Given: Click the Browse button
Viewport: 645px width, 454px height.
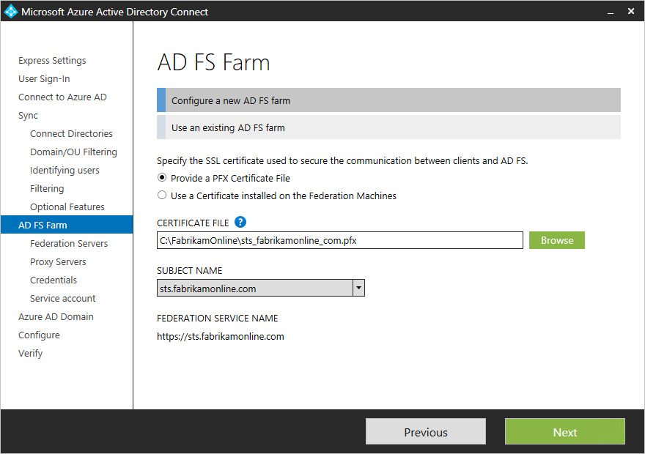Looking at the screenshot, I should click(x=556, y=240).
